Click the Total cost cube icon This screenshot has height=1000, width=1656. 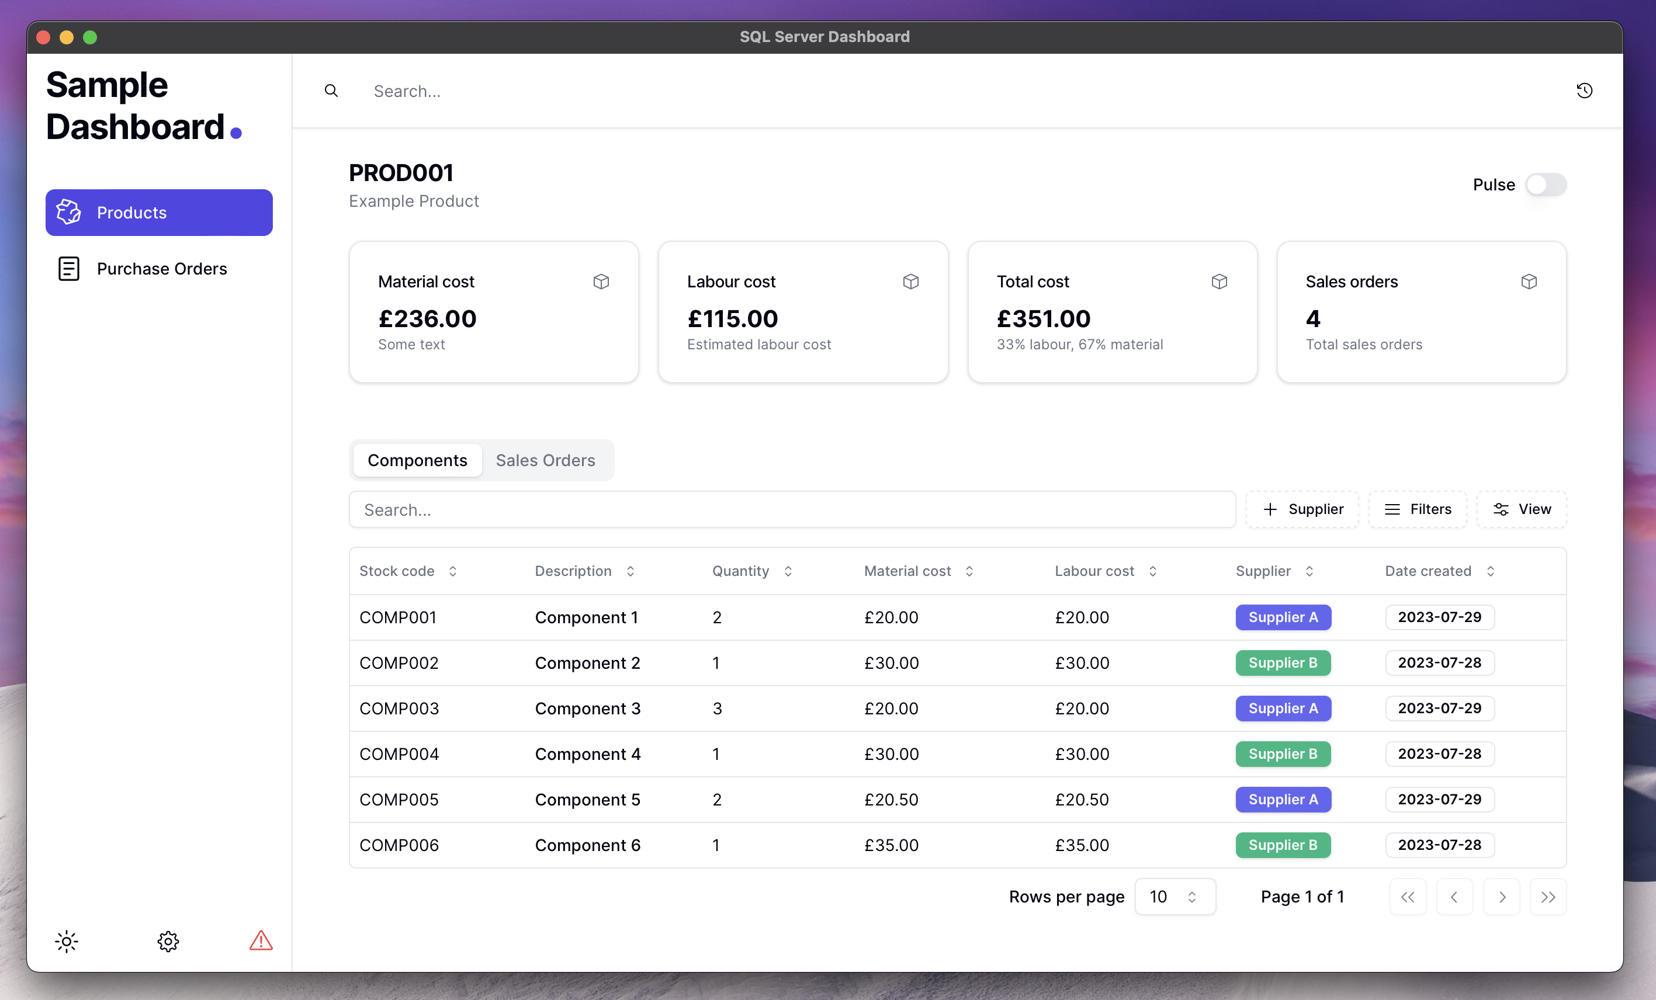pyautogui.click(x=1218, y=282)
